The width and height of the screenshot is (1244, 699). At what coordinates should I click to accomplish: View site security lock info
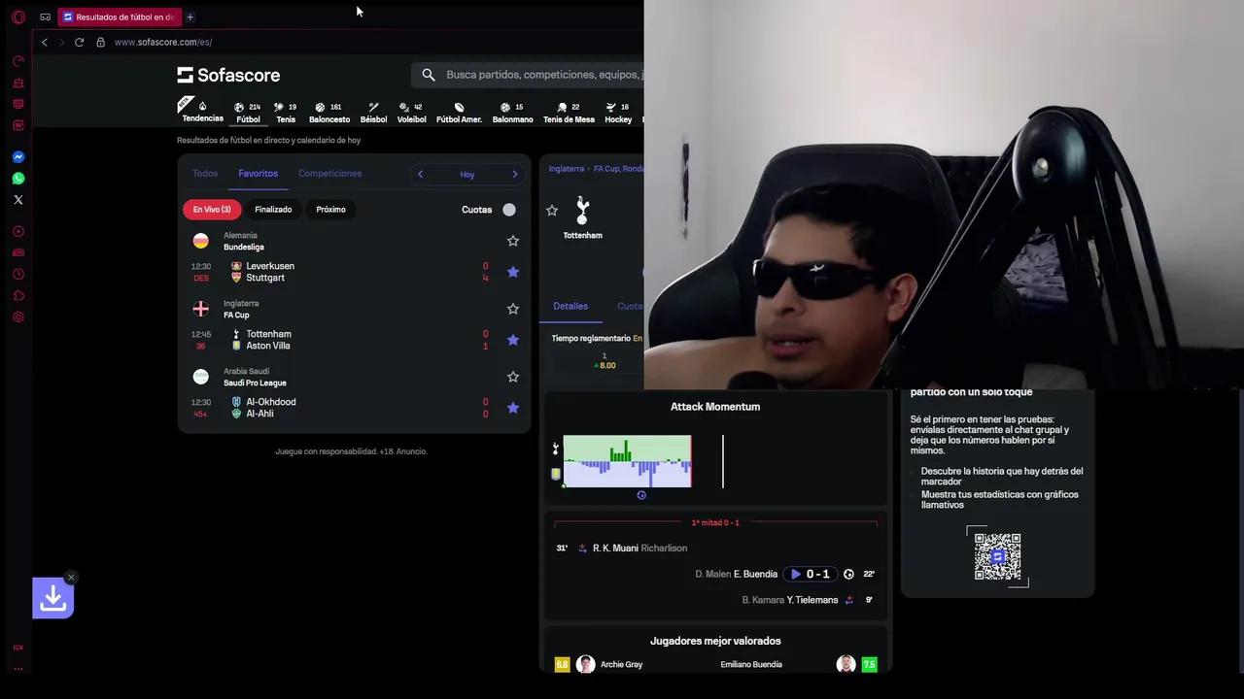[x=100, y=42]
